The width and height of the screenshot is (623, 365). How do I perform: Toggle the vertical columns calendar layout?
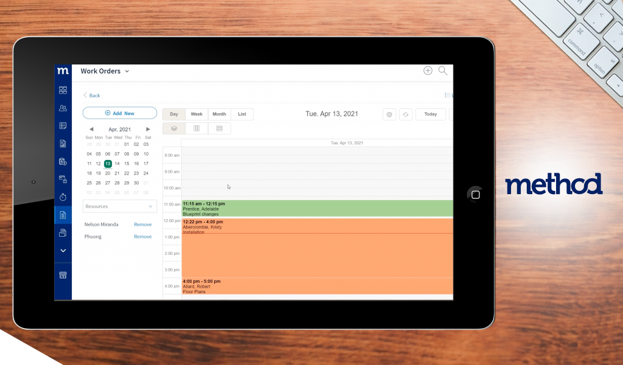(x=197, y=128)
